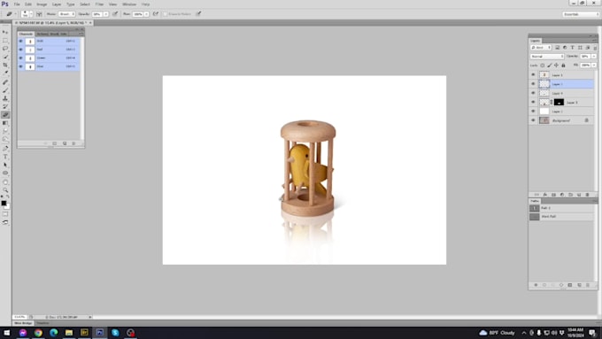Add layer style with the fx icon
Image resolution: width=602 pixels, height=339 pixels.
click(x=545, y=195)
